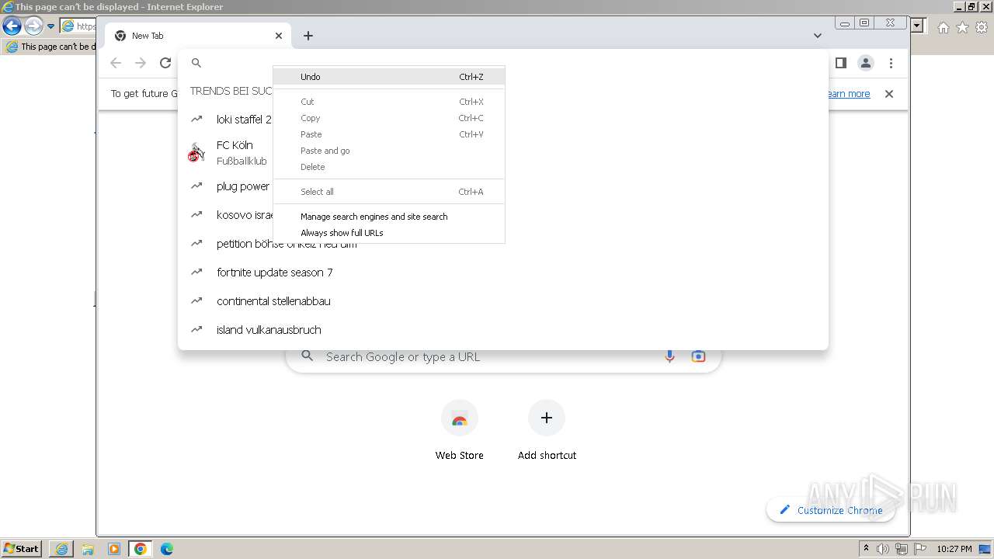Focus the Search Google or type a URL box
994x559 pixels.
tap(503, 357)
